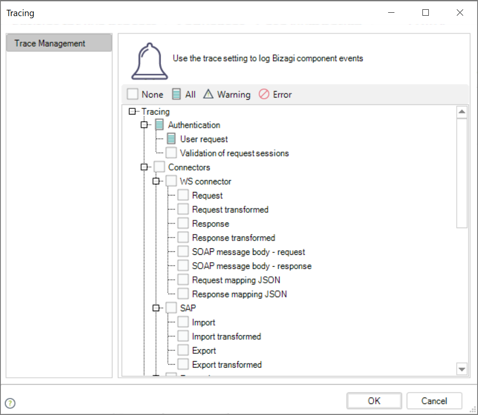Click the help question mark icon
This screenshot has width=478, height=415.
coord(10,403)
